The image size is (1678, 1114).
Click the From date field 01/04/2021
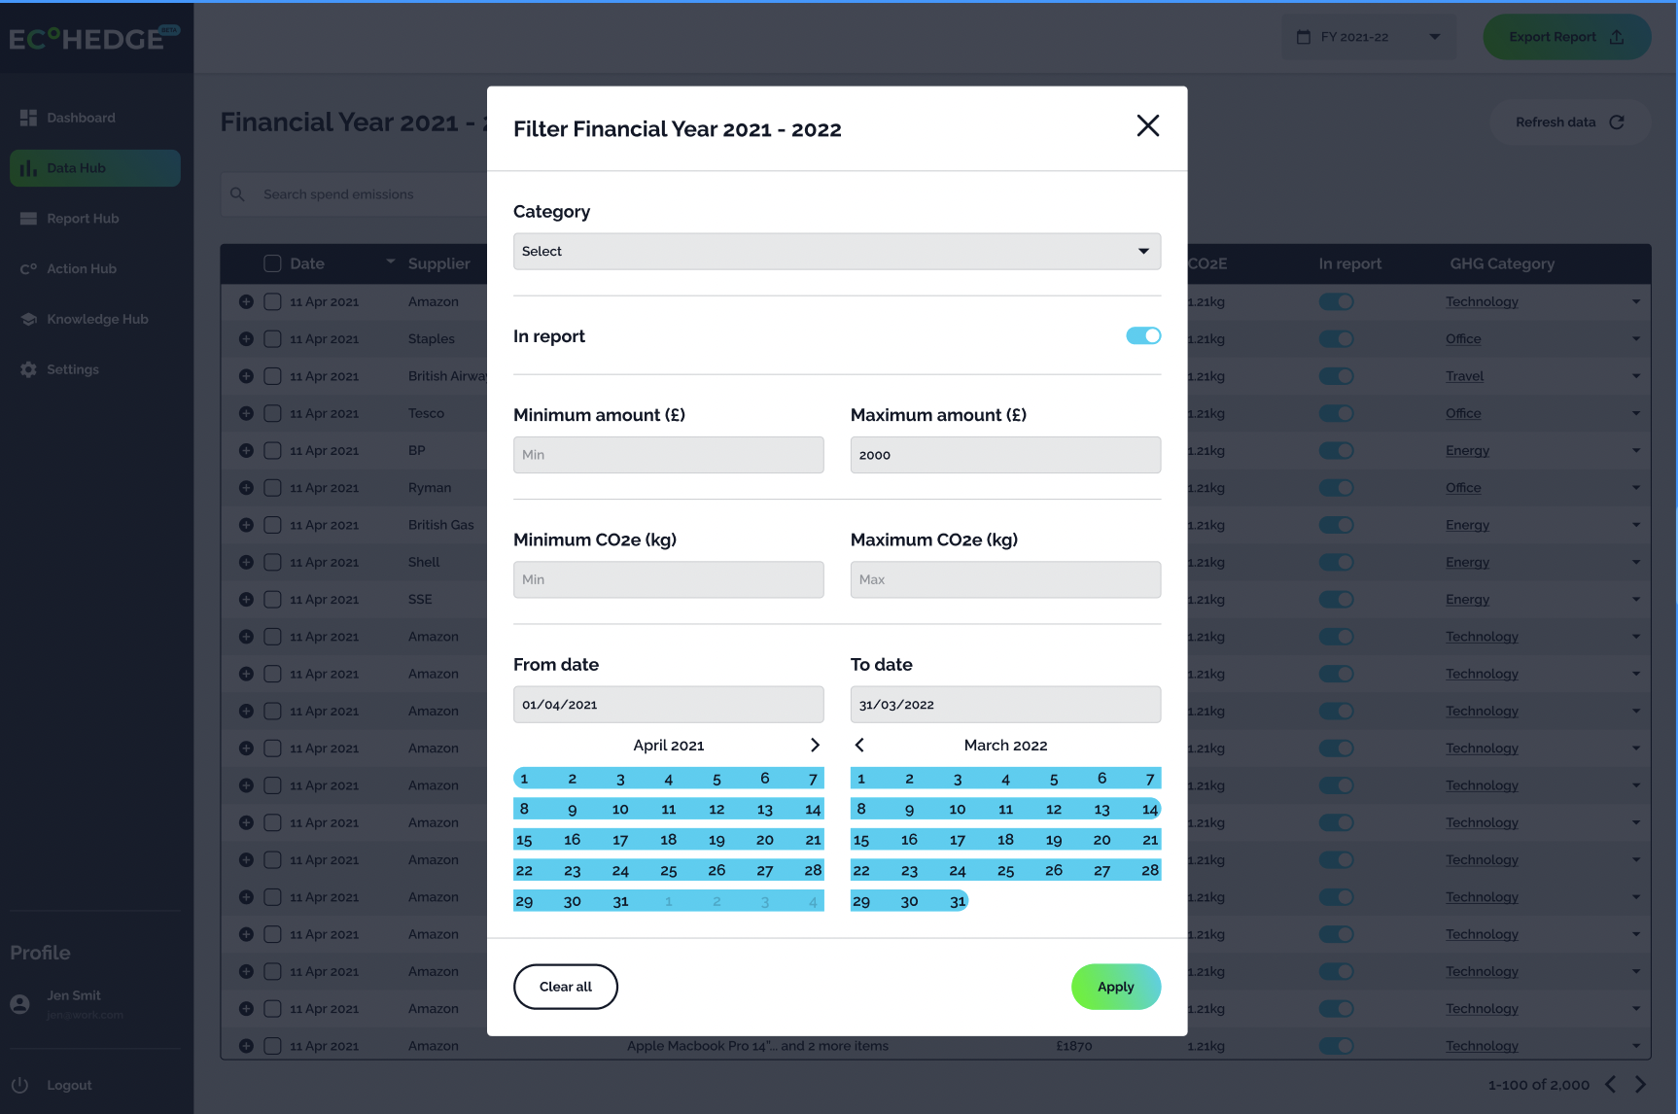[x=668, y=705]
